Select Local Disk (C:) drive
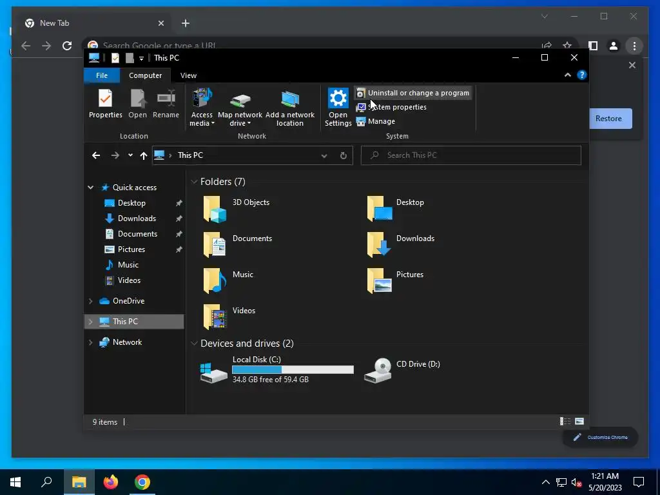Image resolution: width=660 pixels, height=495 pixels. (x=277, y=370)
